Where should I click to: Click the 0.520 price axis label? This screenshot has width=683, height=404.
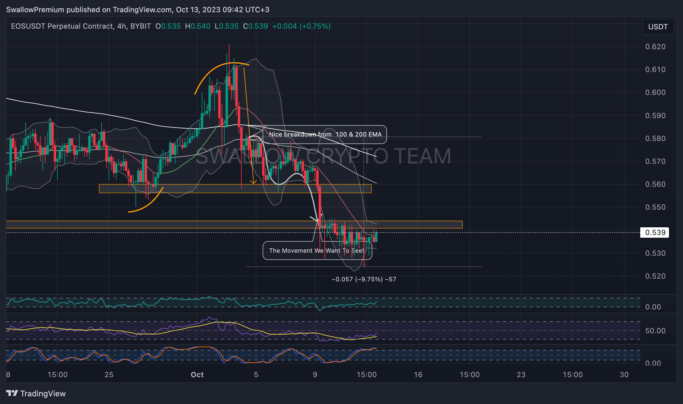point(655,276)
